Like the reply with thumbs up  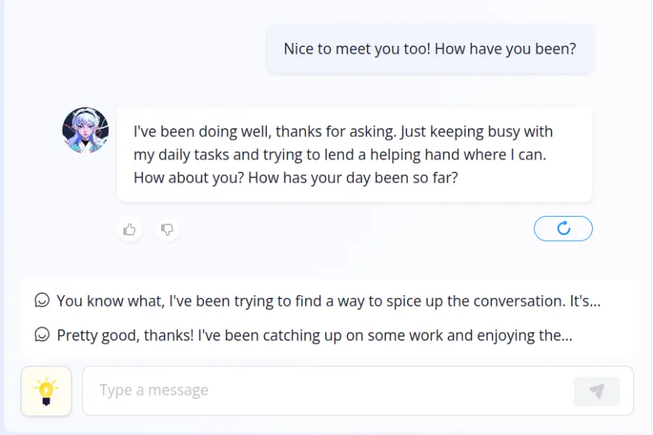(x=130, y=230)
